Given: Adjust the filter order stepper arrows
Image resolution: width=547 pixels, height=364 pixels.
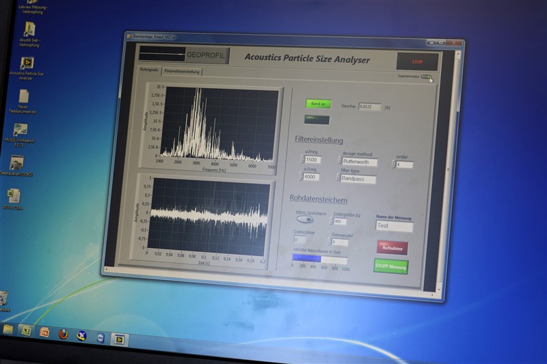Looking at the screenshot, I should click(393, 164).
